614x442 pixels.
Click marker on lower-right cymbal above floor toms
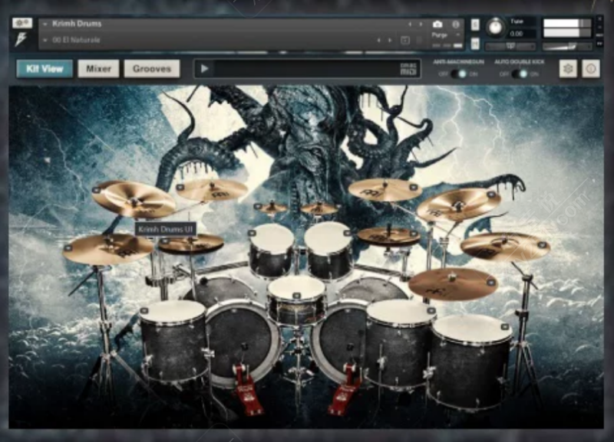491,282
